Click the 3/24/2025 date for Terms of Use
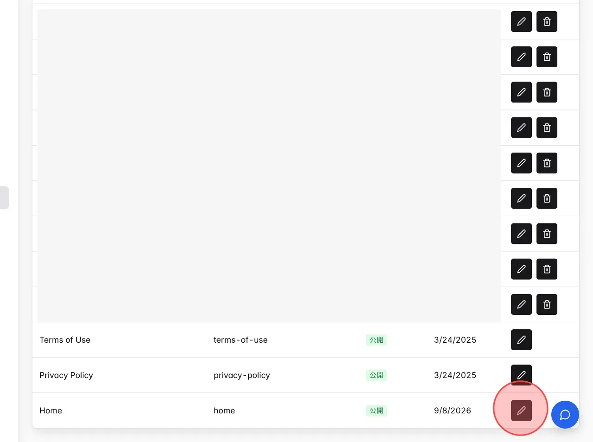The width and height of the screenshot is (593, 442). (455, 340)
